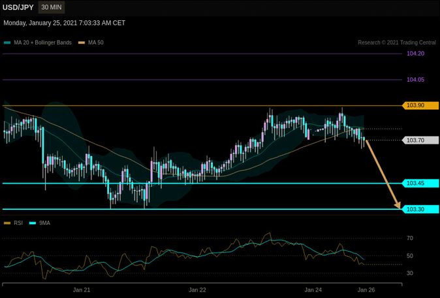
Task: Select the 104.05 resistance level label
Action: pos(415,80)
